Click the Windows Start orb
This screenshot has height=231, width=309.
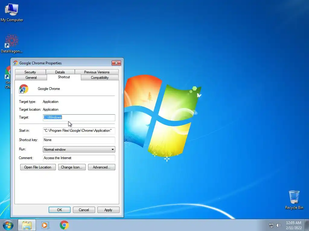tap(8, 225)
